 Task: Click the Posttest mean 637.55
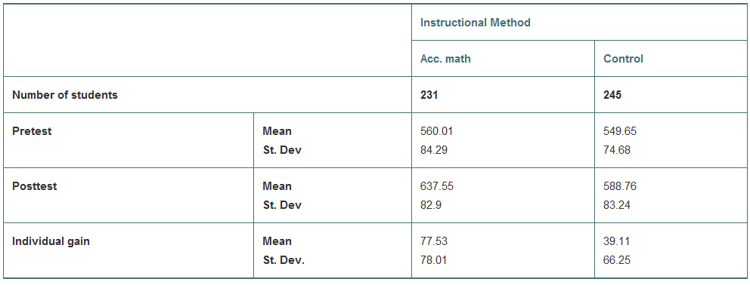(437, 186)
